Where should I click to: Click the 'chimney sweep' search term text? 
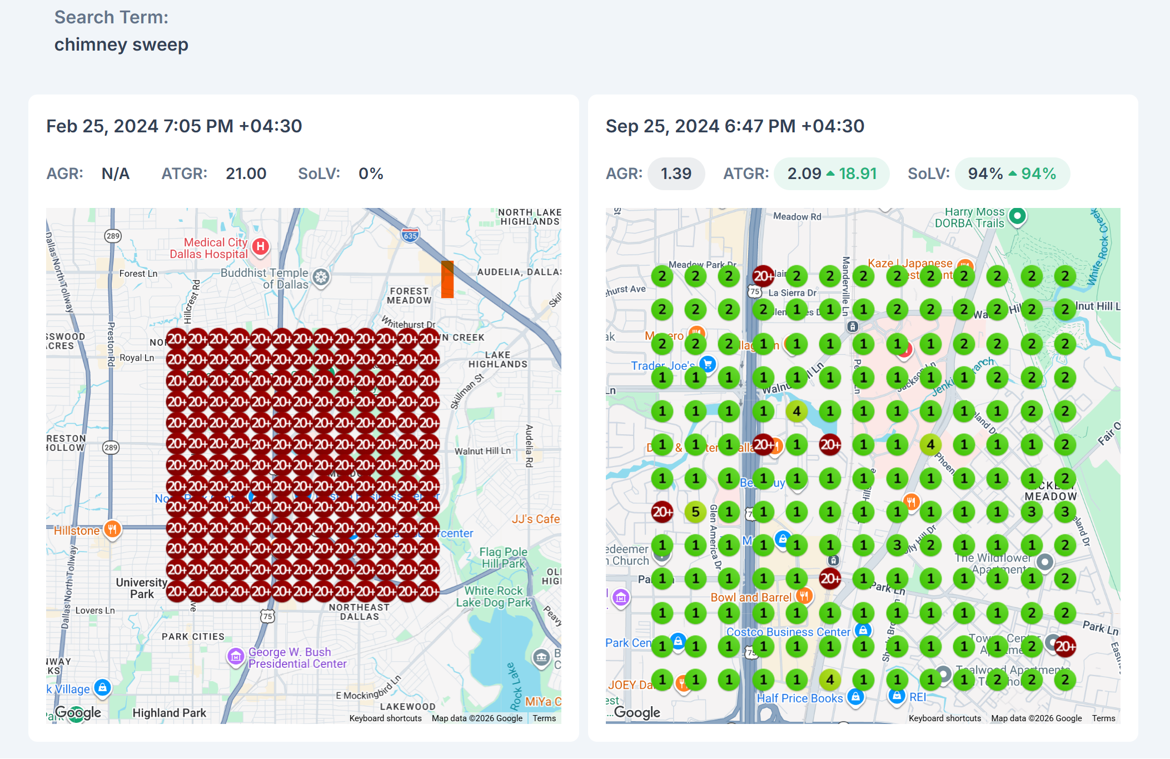(x=121, y=44)
